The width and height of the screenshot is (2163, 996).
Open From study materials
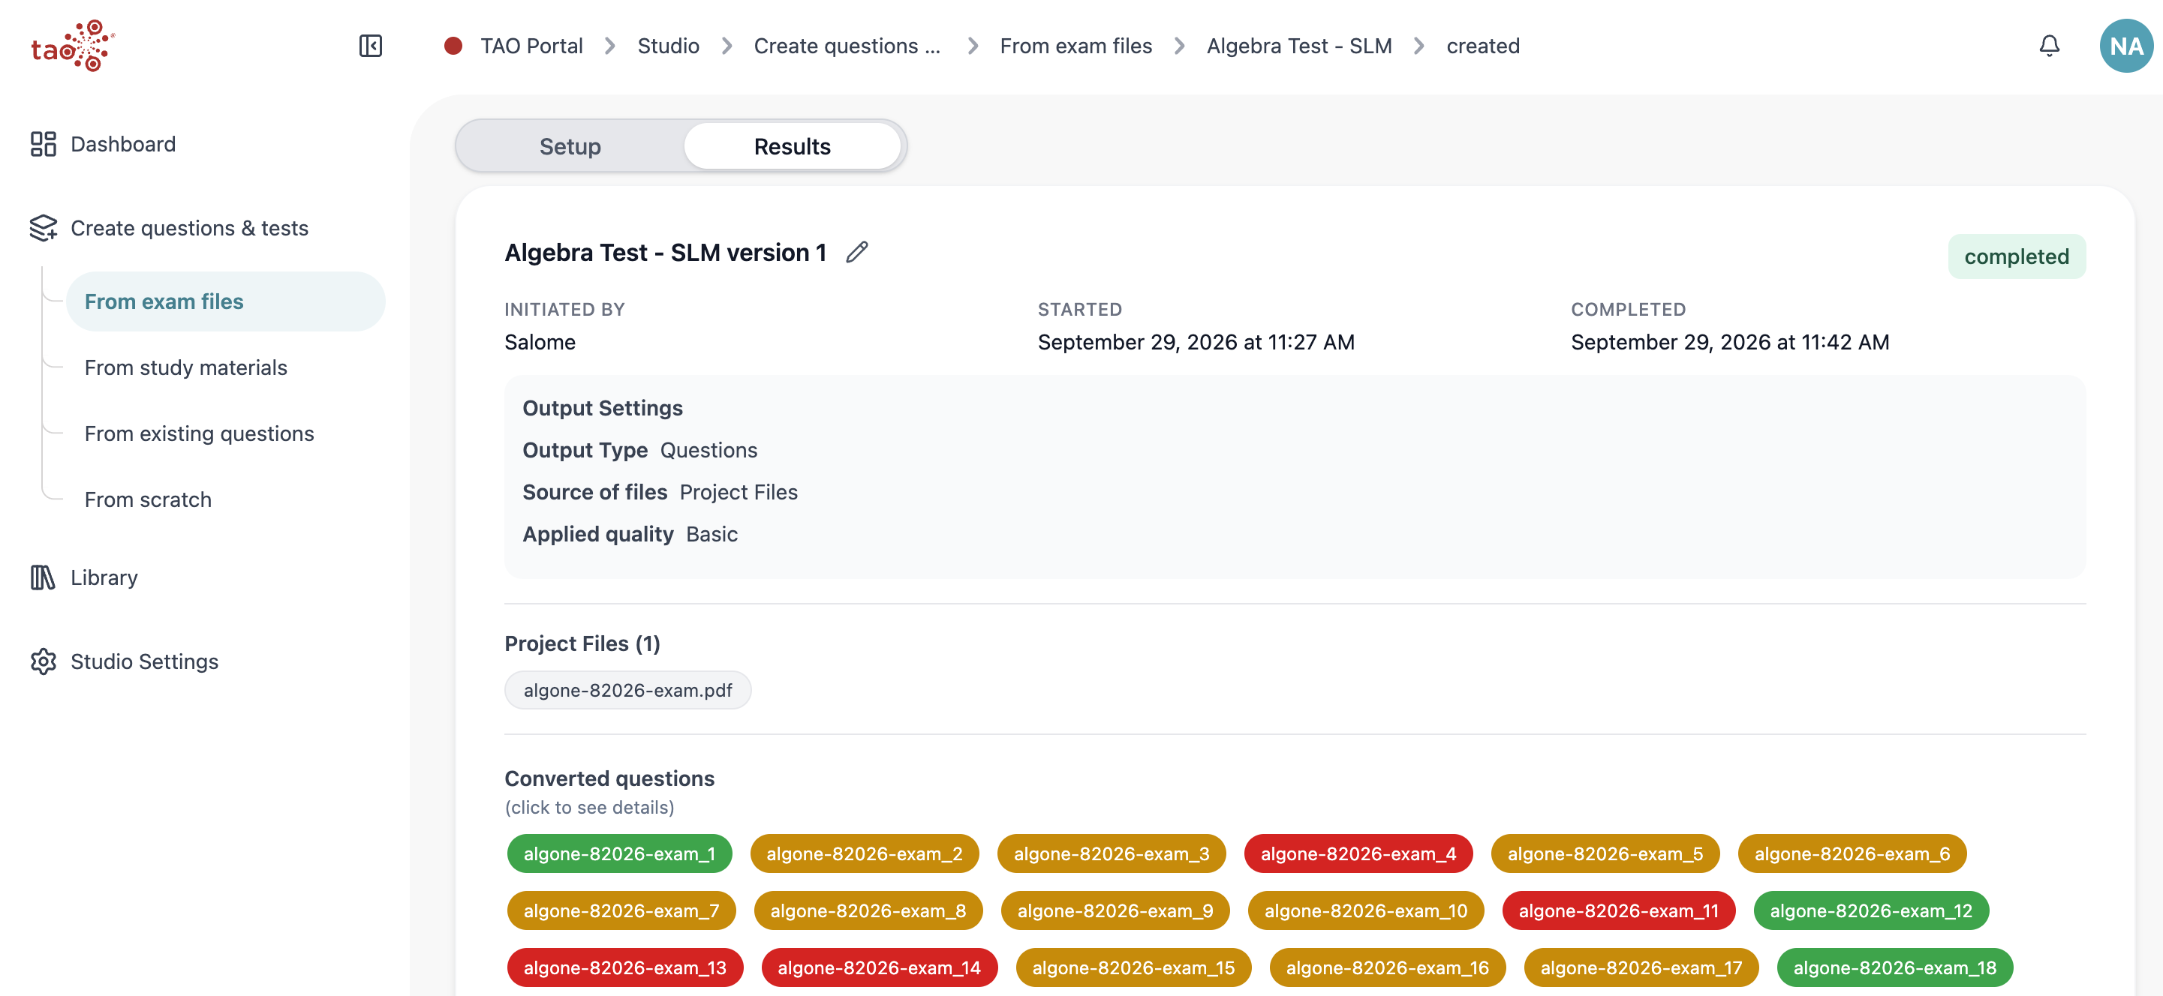tap(185, 367)
